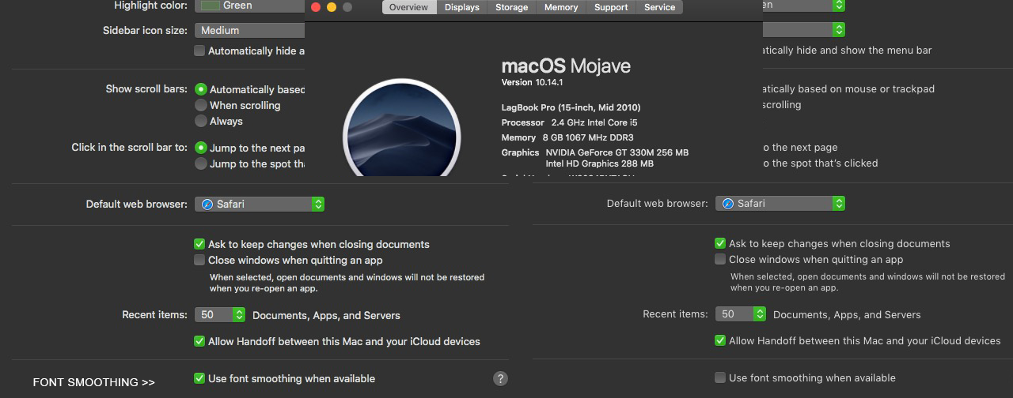Viewport: 1013px width, 398px height.
Task: Enable right pane Close windows when quitting
Action: pyautogui.click(x=720, y=259)
